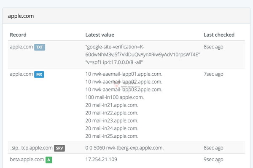253x168 pixels.
Task: Click 8sec ago in the SRV row
Action: coord(213,148)
